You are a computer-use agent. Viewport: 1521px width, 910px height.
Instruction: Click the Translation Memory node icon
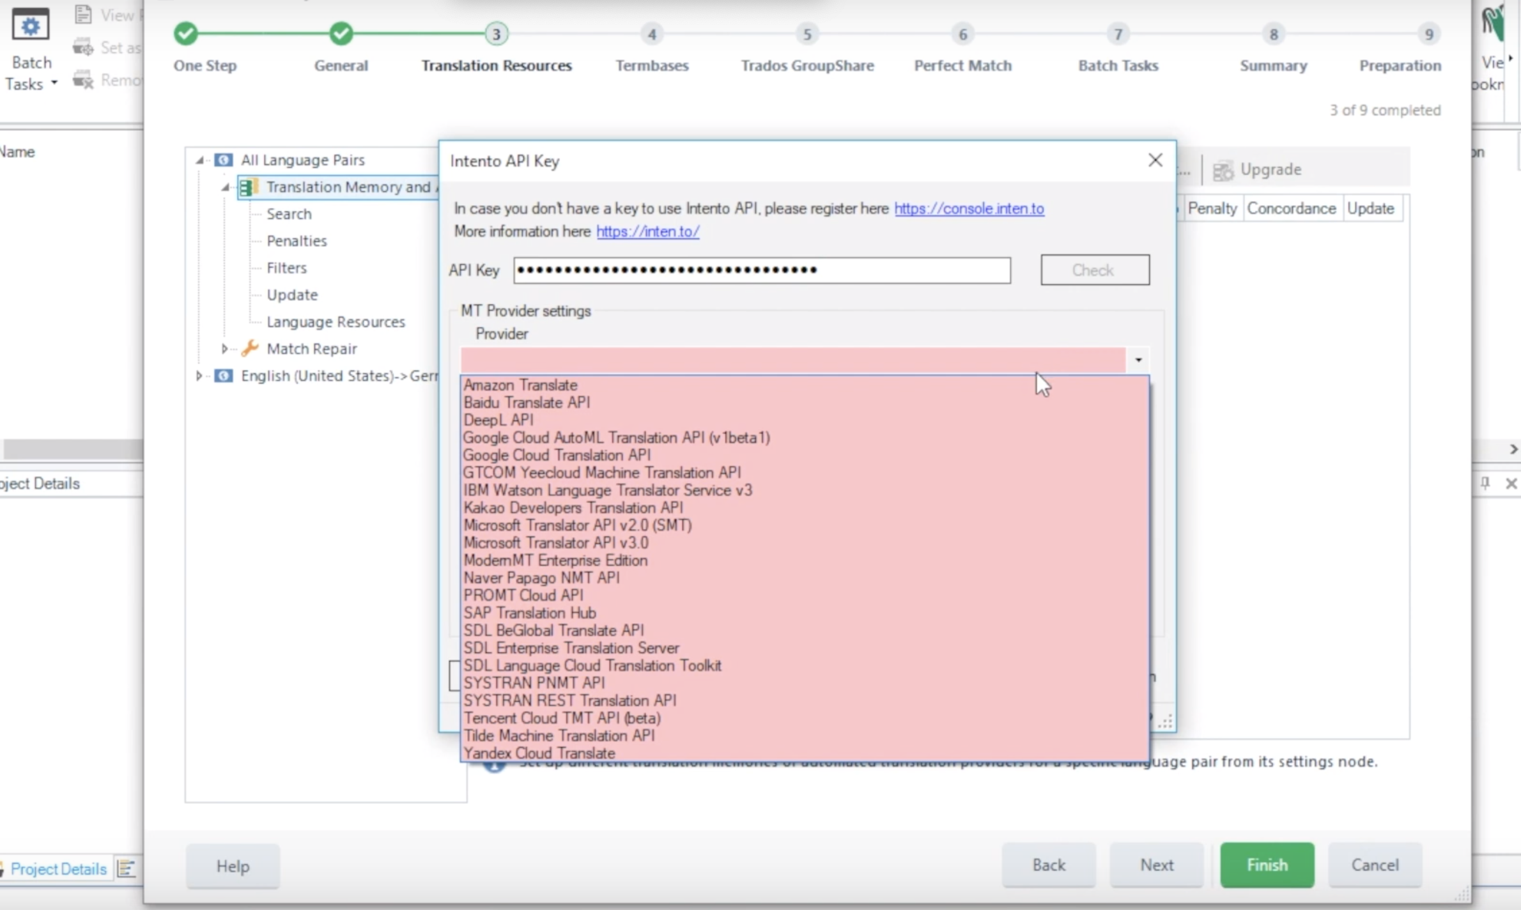tap(248, 187)
